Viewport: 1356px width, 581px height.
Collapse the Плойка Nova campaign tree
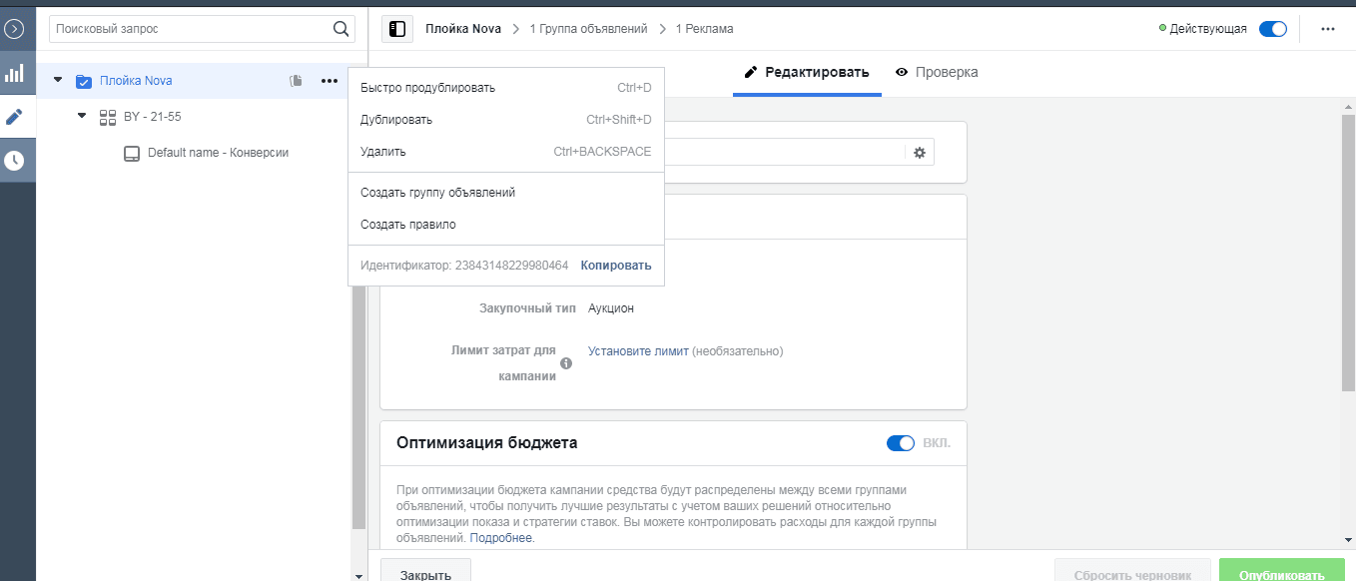pyautogui.click(x=58, y=80)
